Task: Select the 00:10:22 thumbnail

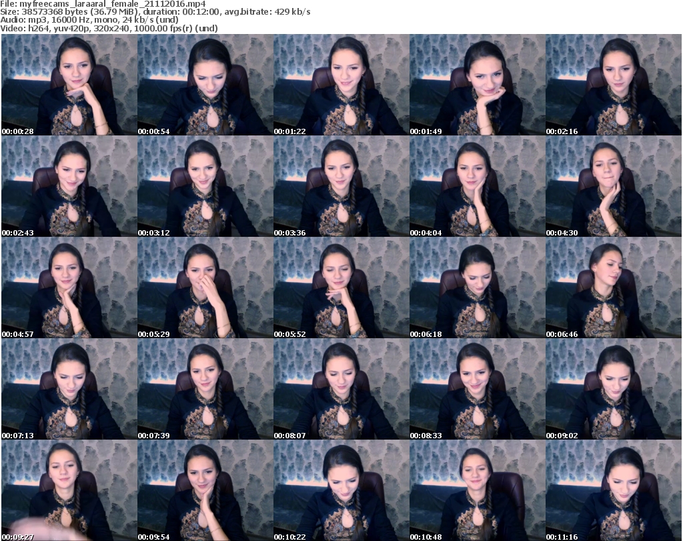Action: 341,490
